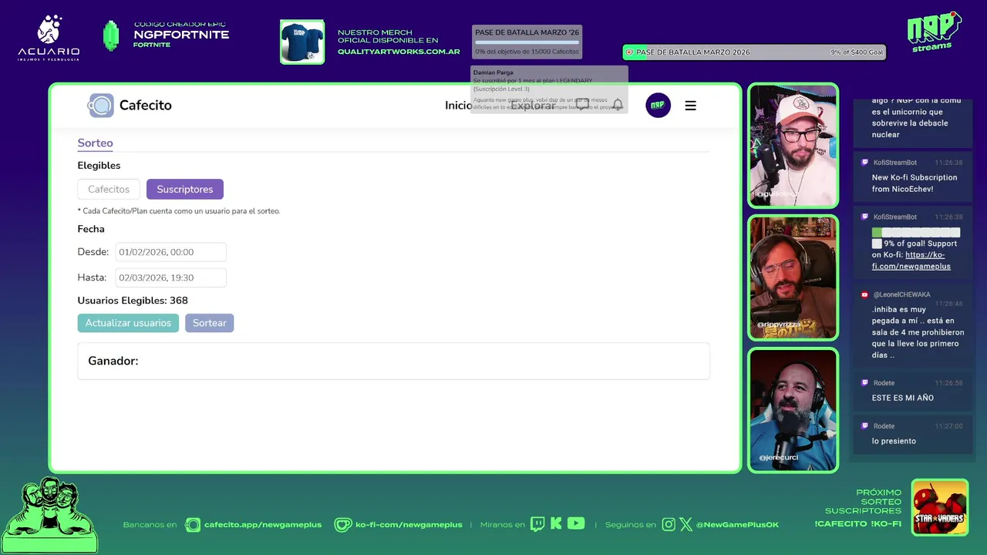Click the @NewGamePlusOK handle
Screen dimensions: 987x555
click(x=737, y=525)
